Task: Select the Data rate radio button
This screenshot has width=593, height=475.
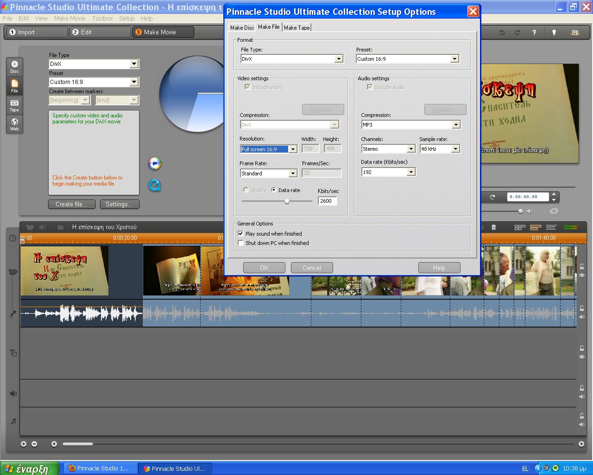Action: click(274, 190)
